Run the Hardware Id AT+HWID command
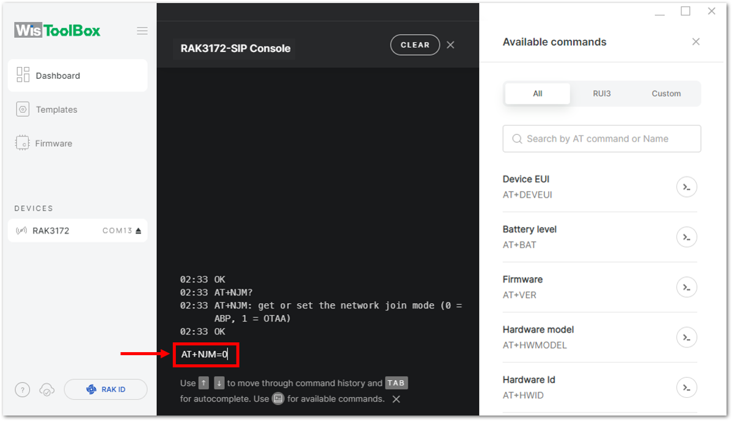 click(x=687, y=387)
